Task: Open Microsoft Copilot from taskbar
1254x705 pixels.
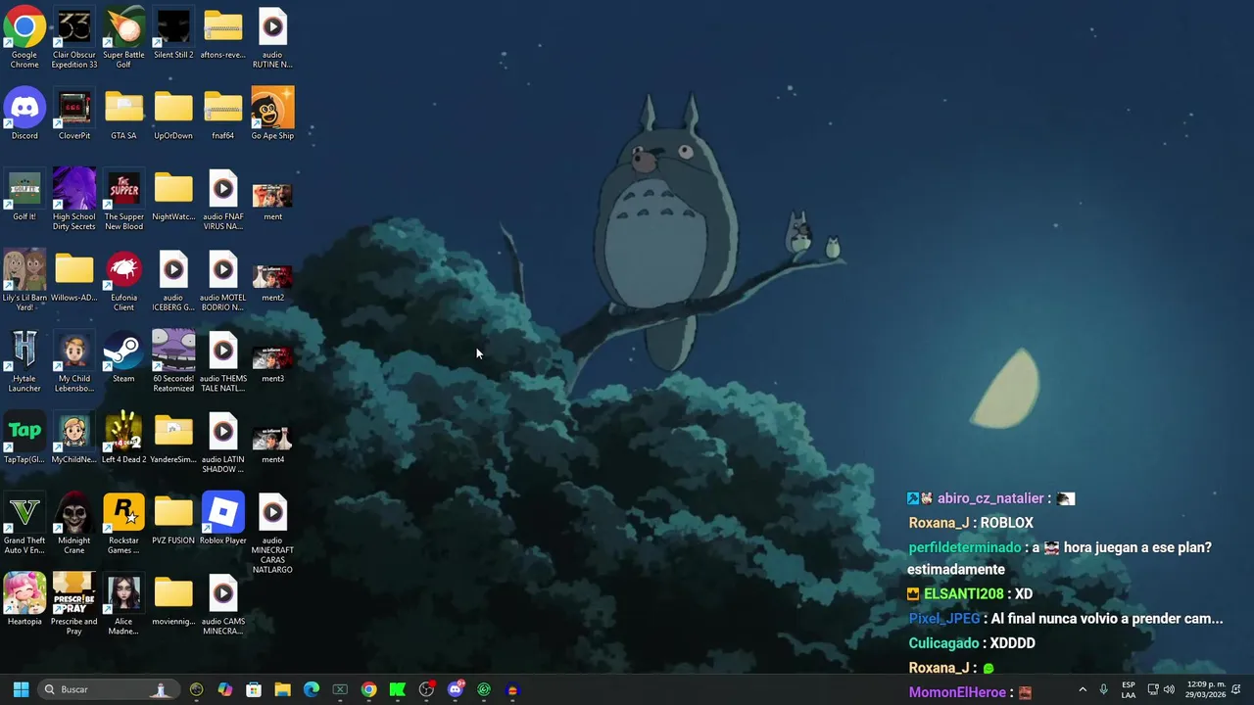Action: [225, 689]
